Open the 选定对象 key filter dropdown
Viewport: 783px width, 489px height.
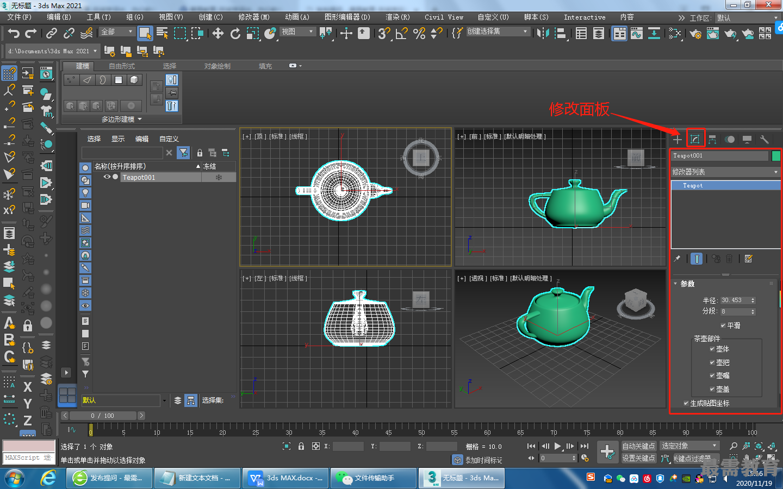(x=689, y=446)
